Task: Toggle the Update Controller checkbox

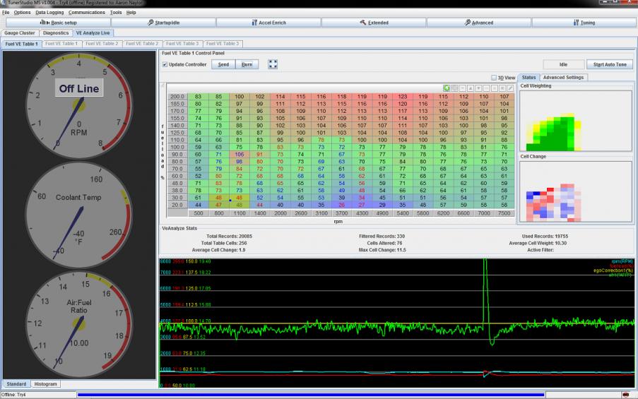Action: (165, 64)
